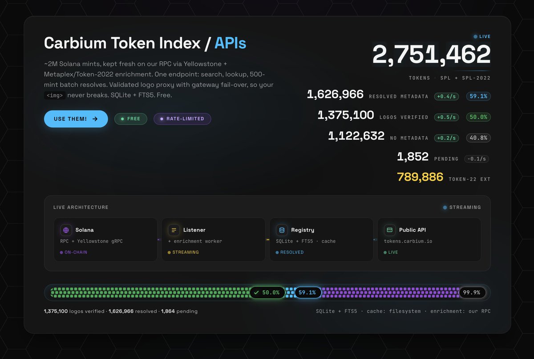The width and height of the screenshot is (534, 359).
Task: Click the TOKENS · SPL + SPL-2022 label
Action: 449,78
